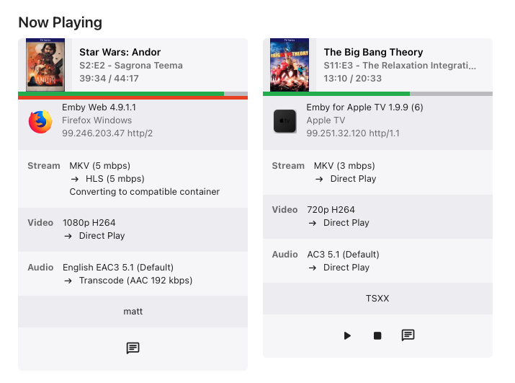Stop The Big Bang Theory playback

tap(377, 335)
